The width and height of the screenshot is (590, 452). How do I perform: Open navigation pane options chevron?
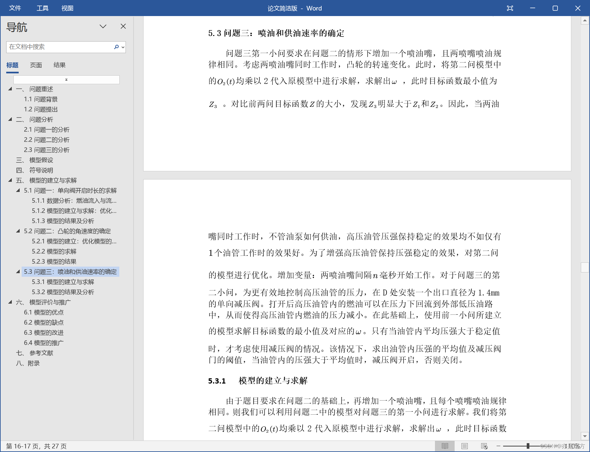point(103,27)
